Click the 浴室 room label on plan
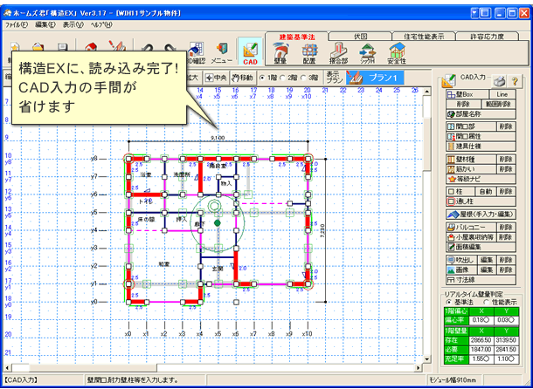 [x=146, y=174]
